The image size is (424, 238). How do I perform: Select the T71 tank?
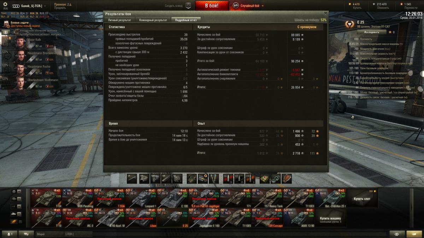(x=236, y=198)
